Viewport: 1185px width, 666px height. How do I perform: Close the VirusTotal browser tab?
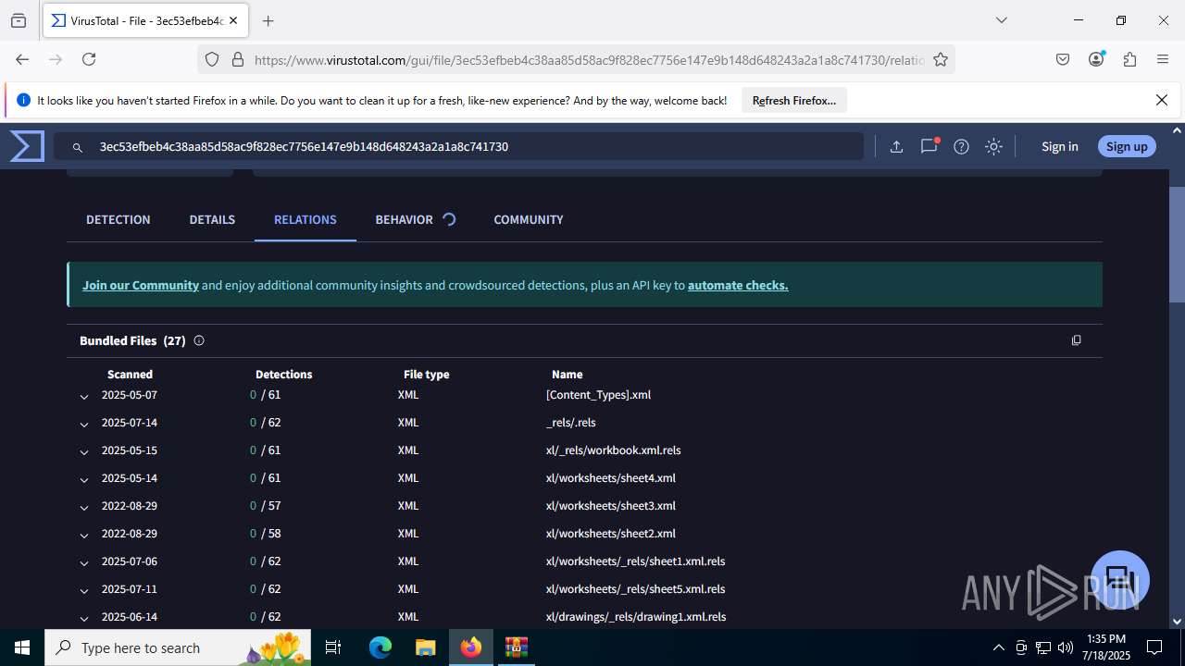[x=234, y=20]
